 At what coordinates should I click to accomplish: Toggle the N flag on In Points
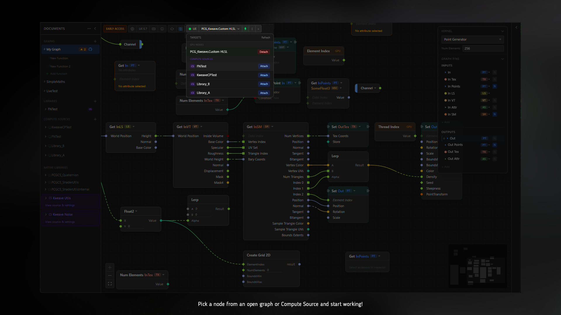pos(495,86)
